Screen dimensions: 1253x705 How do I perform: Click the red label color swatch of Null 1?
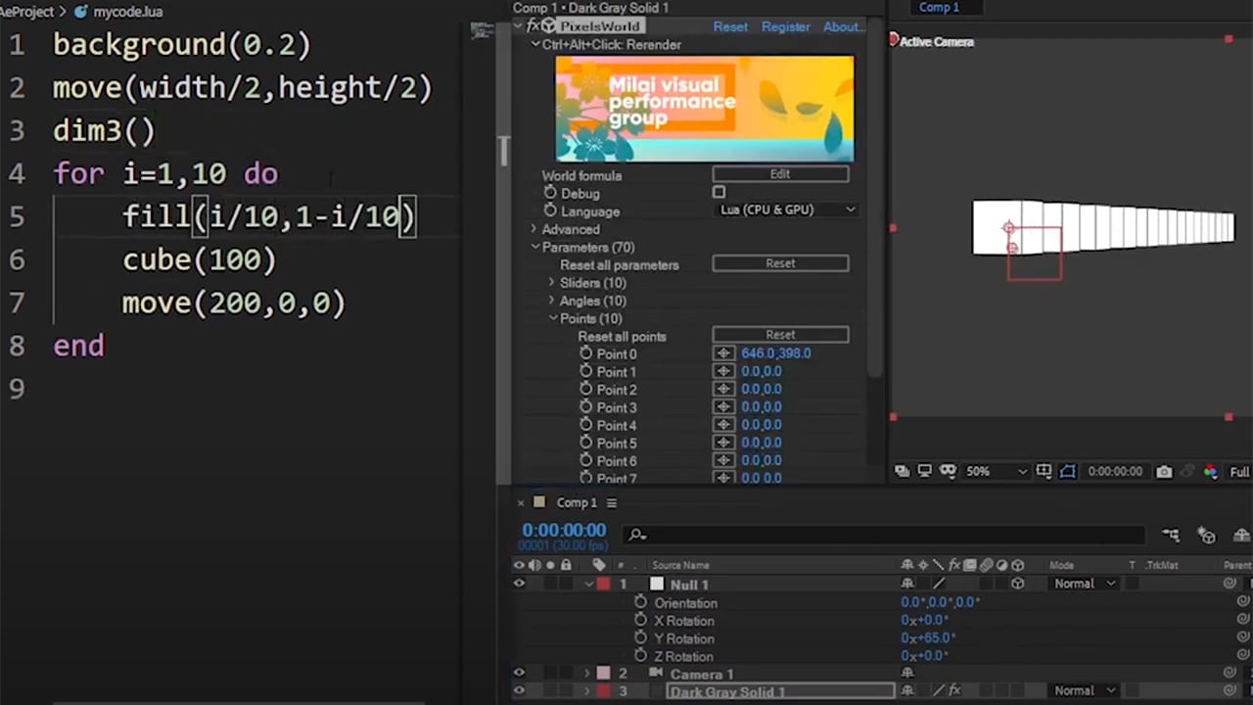(x=603, y=584)
